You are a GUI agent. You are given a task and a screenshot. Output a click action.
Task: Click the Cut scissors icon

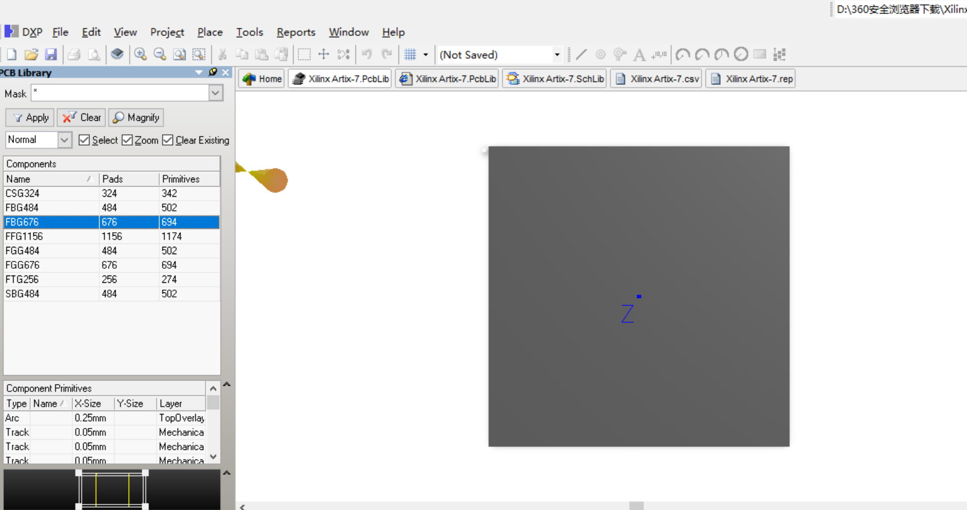223,55
